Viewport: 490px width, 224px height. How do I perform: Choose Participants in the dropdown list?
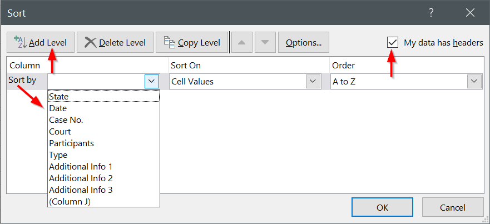click(x=71, y=143)
